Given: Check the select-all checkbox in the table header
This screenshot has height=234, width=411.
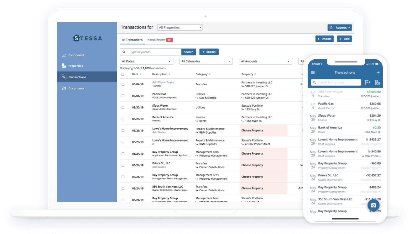Looking at the screenshot, I should [x=123, y=74].
